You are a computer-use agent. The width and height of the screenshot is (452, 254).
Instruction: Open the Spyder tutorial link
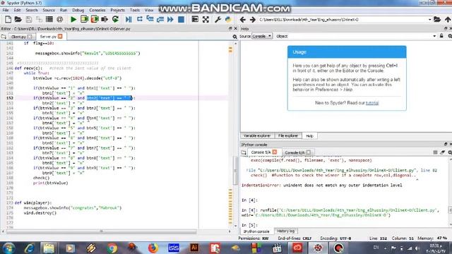[x=372, y=103]
